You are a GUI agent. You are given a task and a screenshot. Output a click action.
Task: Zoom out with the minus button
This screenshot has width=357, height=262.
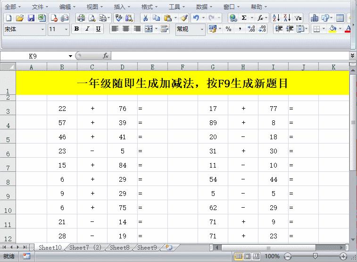click(x=288, y=256)
